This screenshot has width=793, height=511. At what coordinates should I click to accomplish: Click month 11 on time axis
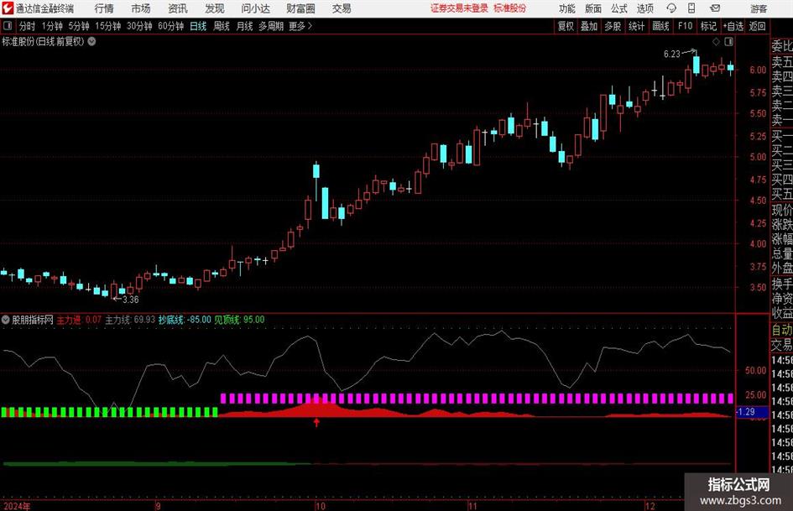pyautogui.click(x=472, y=506)
